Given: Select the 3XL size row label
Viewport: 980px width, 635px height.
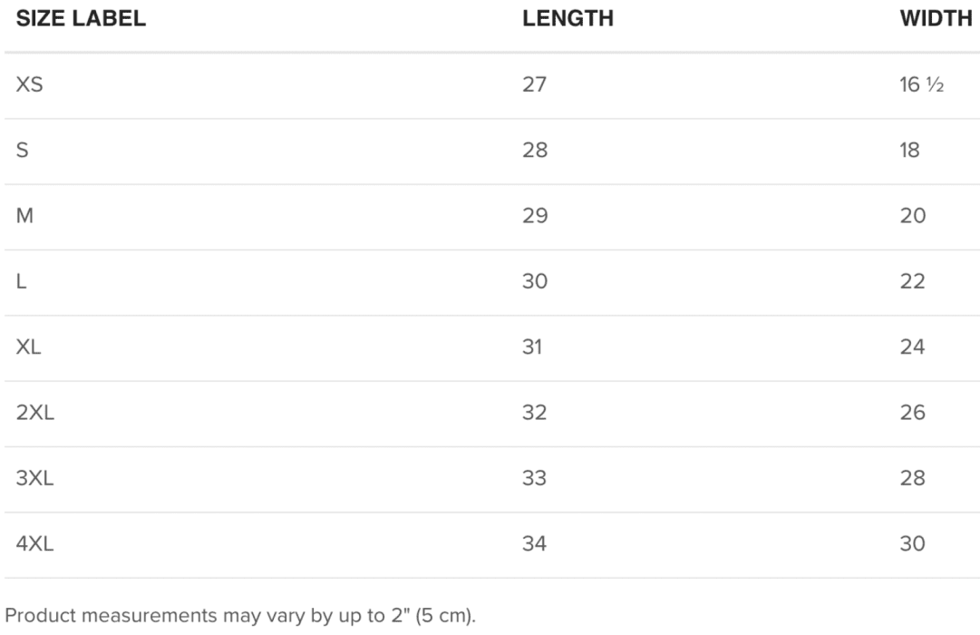Looking at the screenshot, I should 35,479.
